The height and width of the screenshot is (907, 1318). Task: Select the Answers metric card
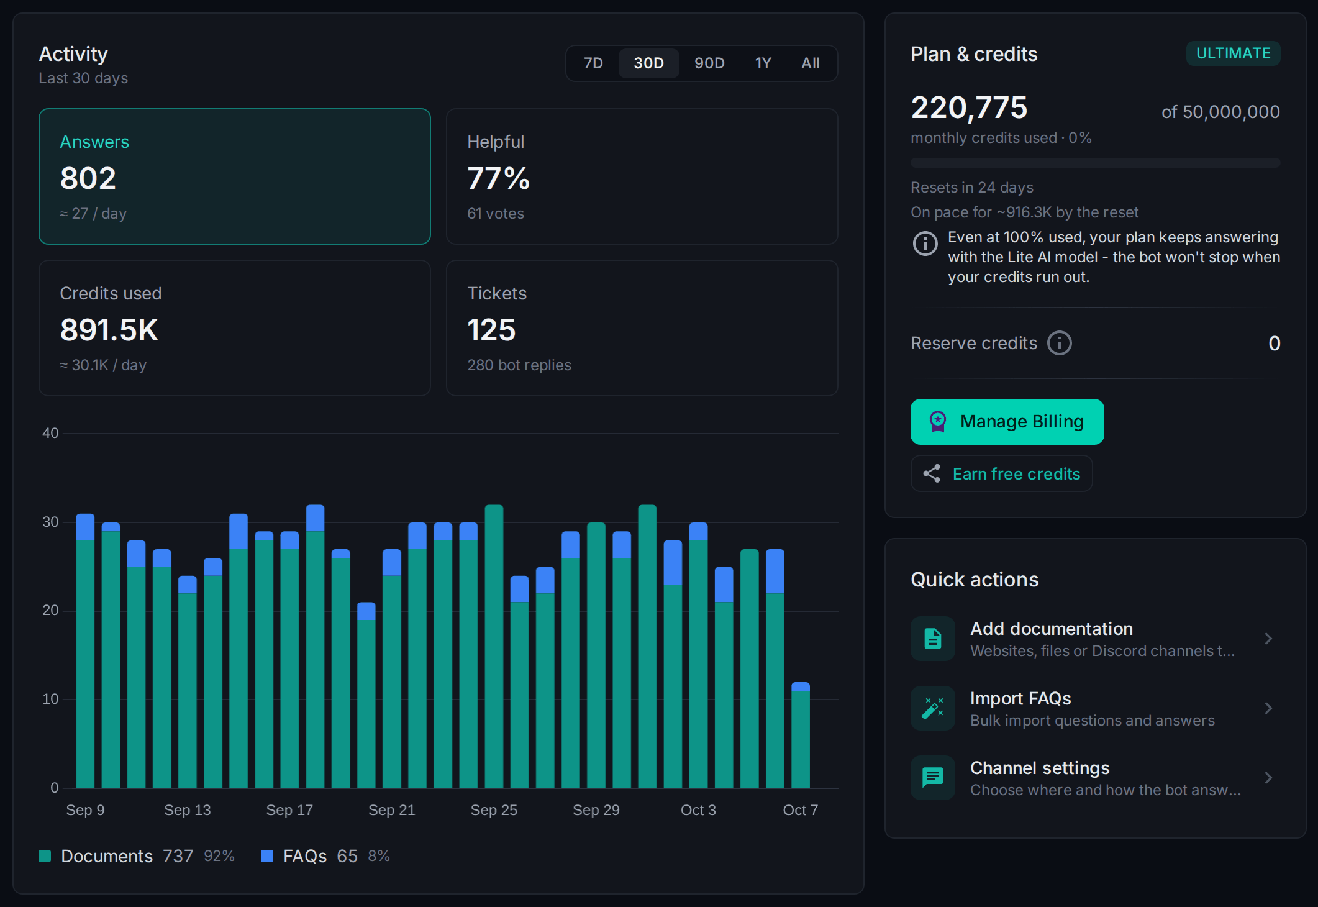click(x=235, y=176)
